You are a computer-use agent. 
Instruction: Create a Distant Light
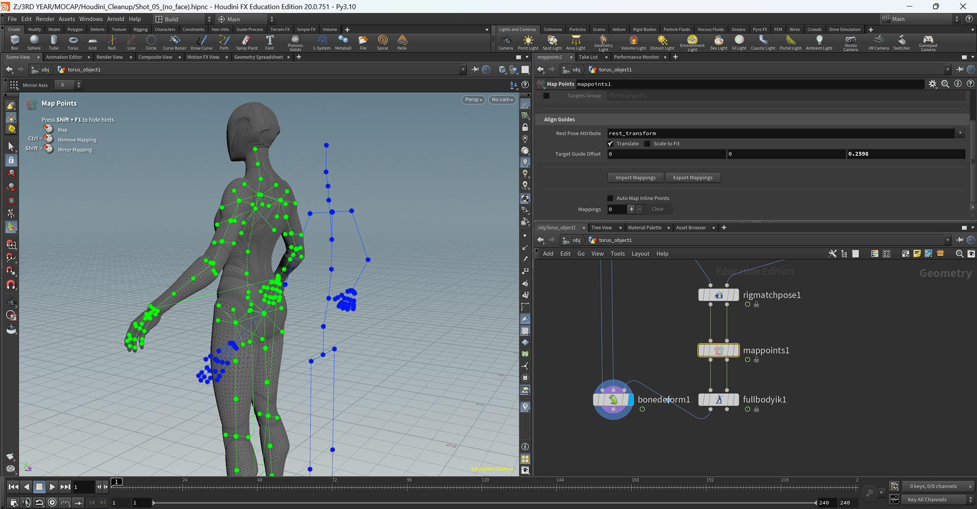[662, 42]
